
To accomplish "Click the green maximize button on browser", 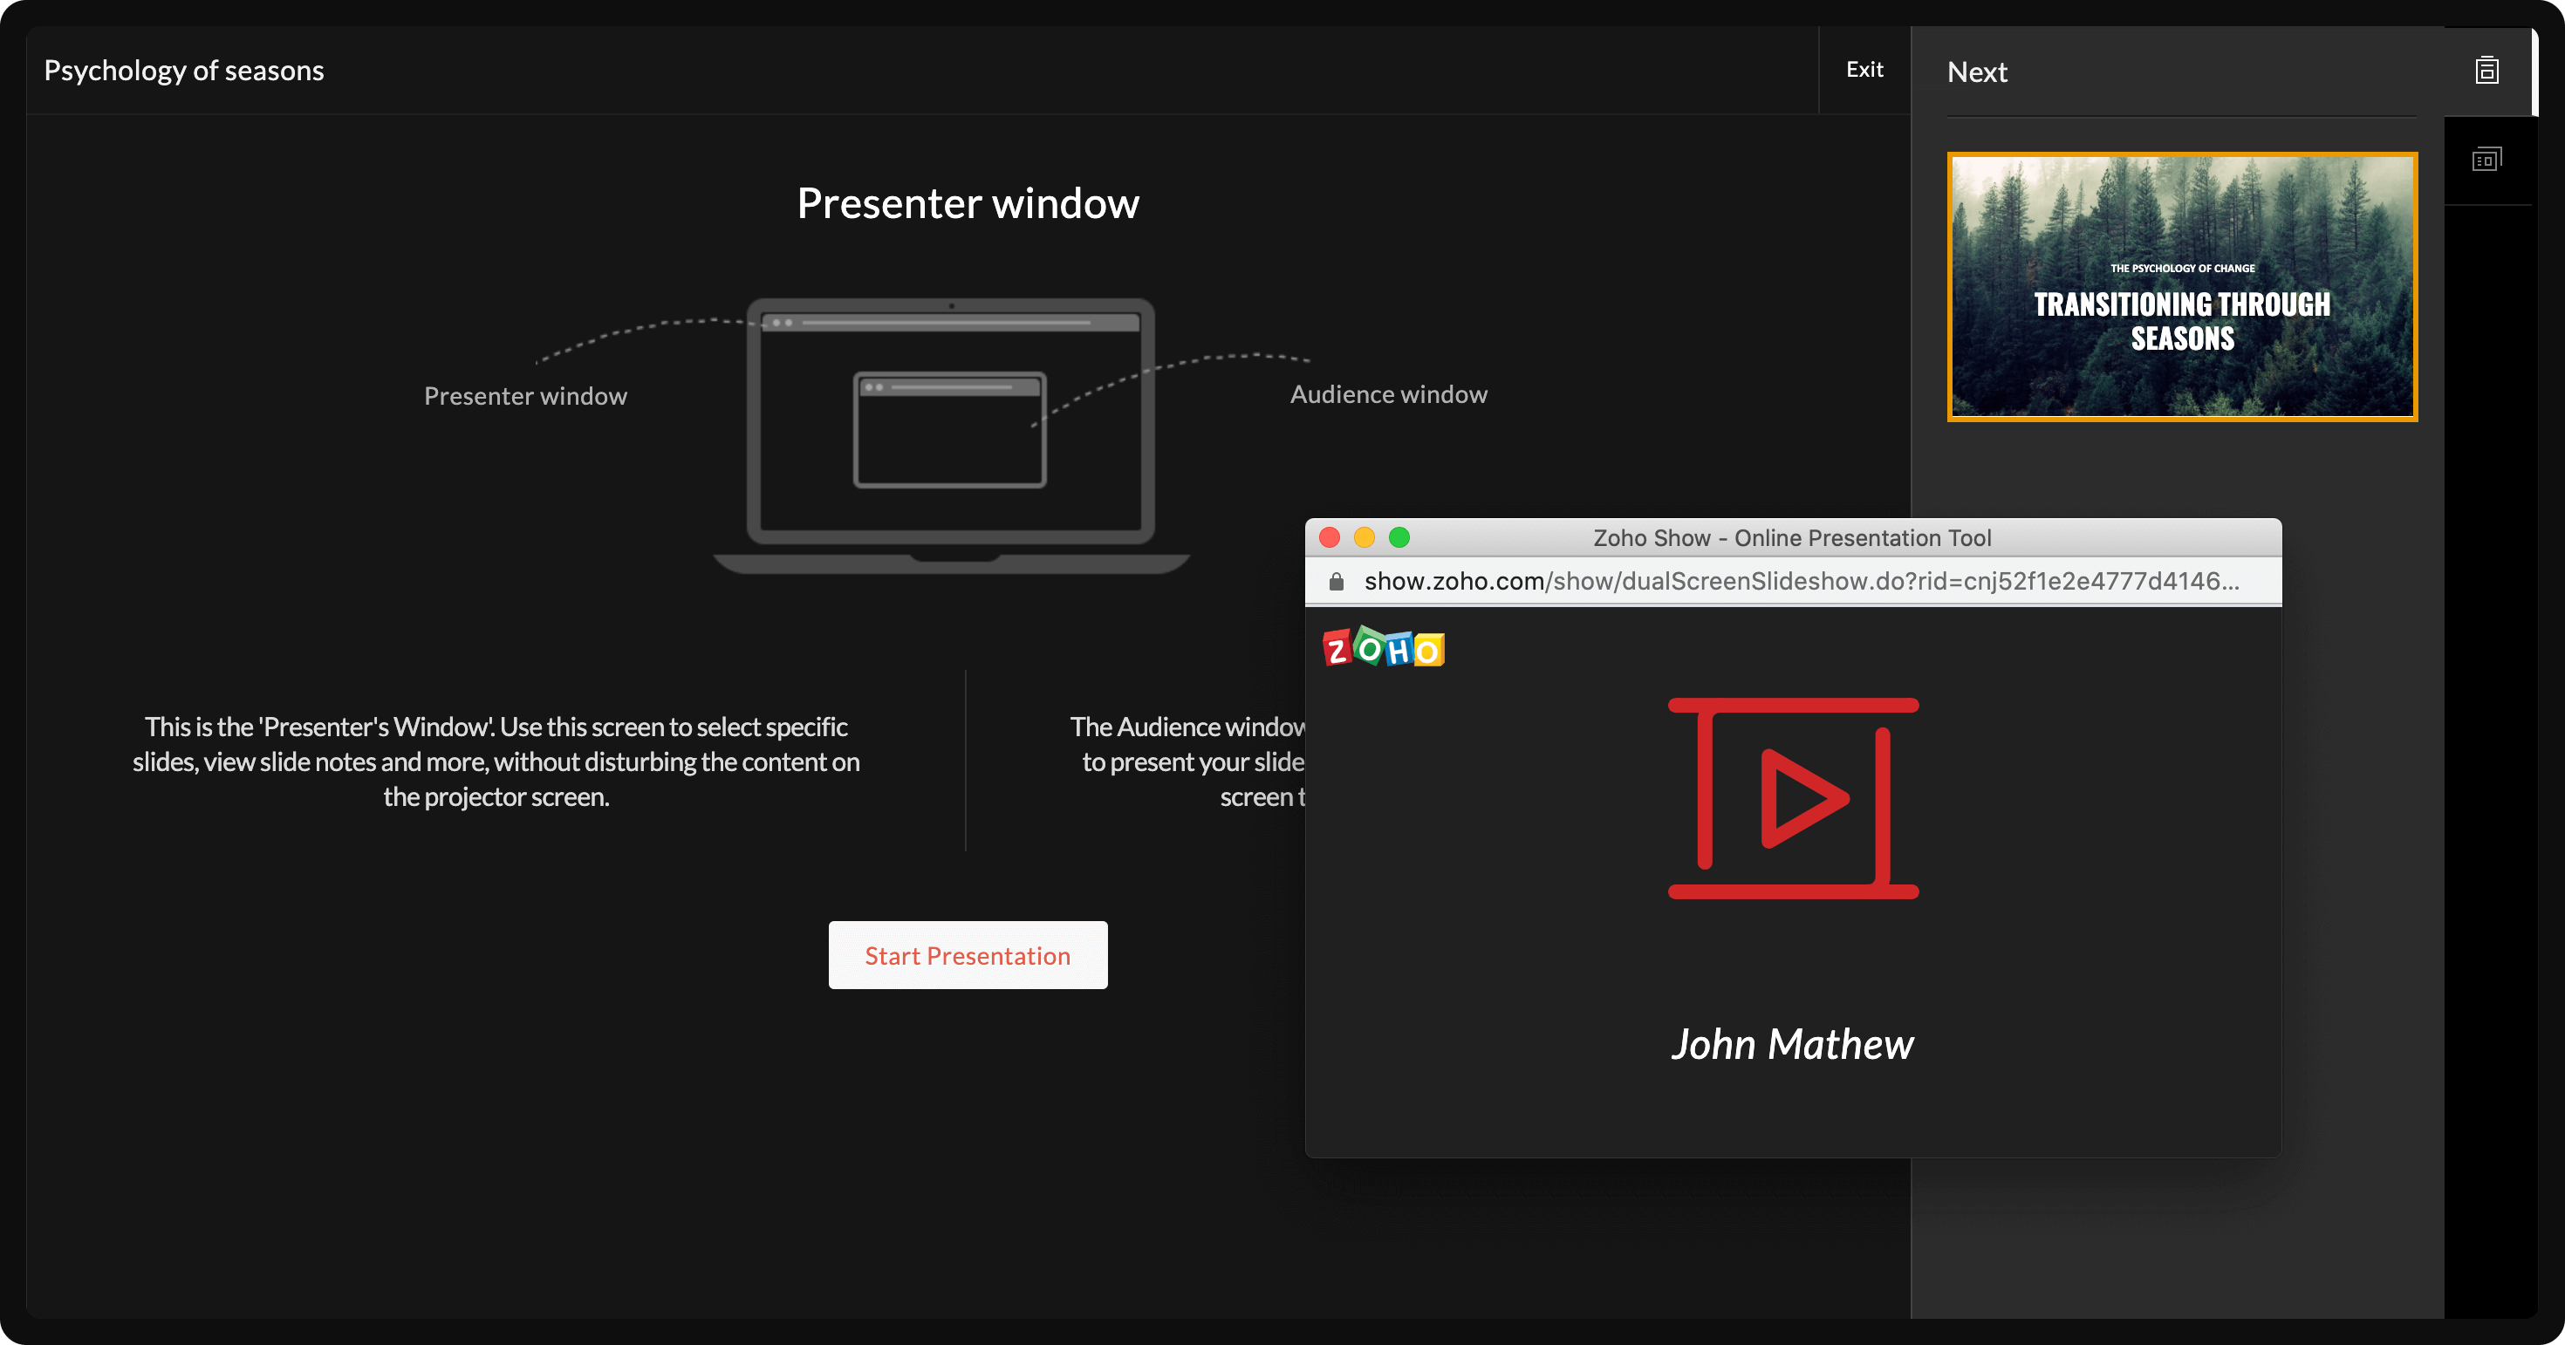I will tap(1401, 537).
